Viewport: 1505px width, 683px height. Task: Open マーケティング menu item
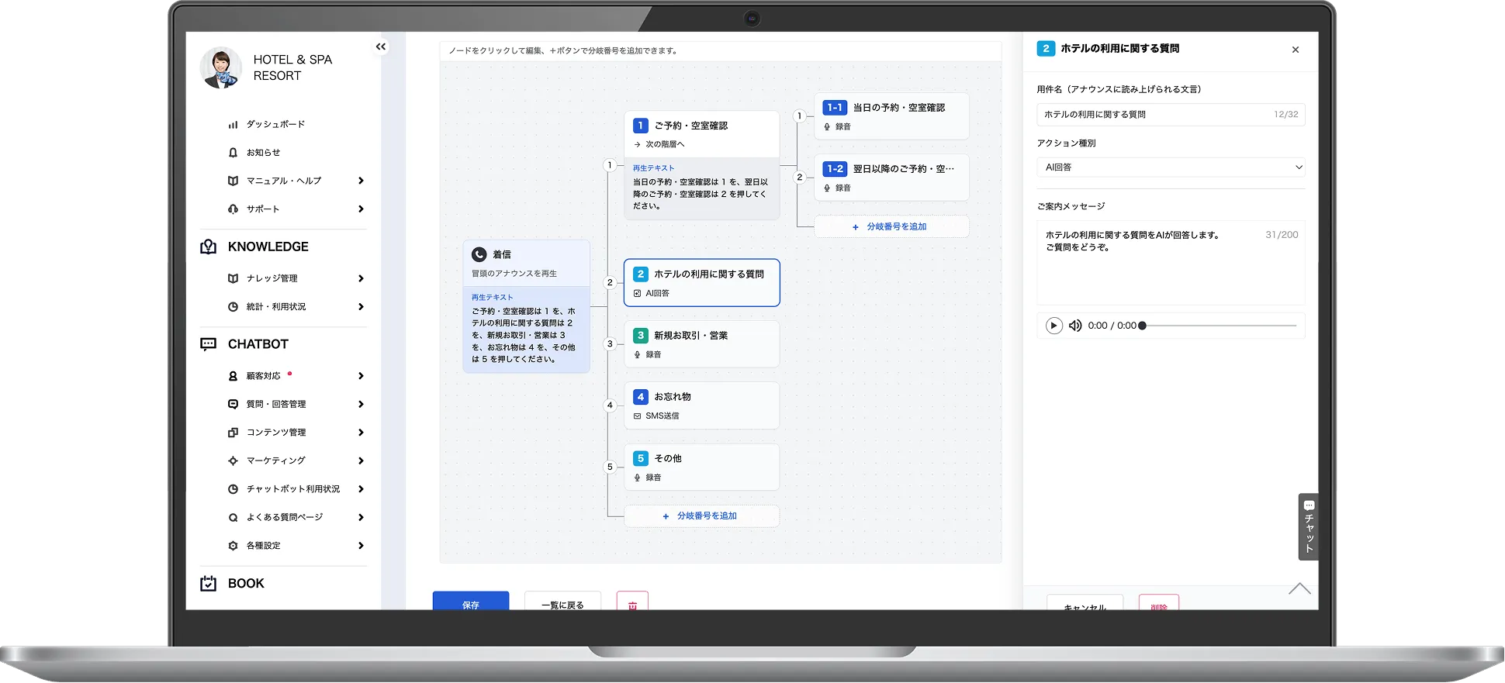pos(275,461)
